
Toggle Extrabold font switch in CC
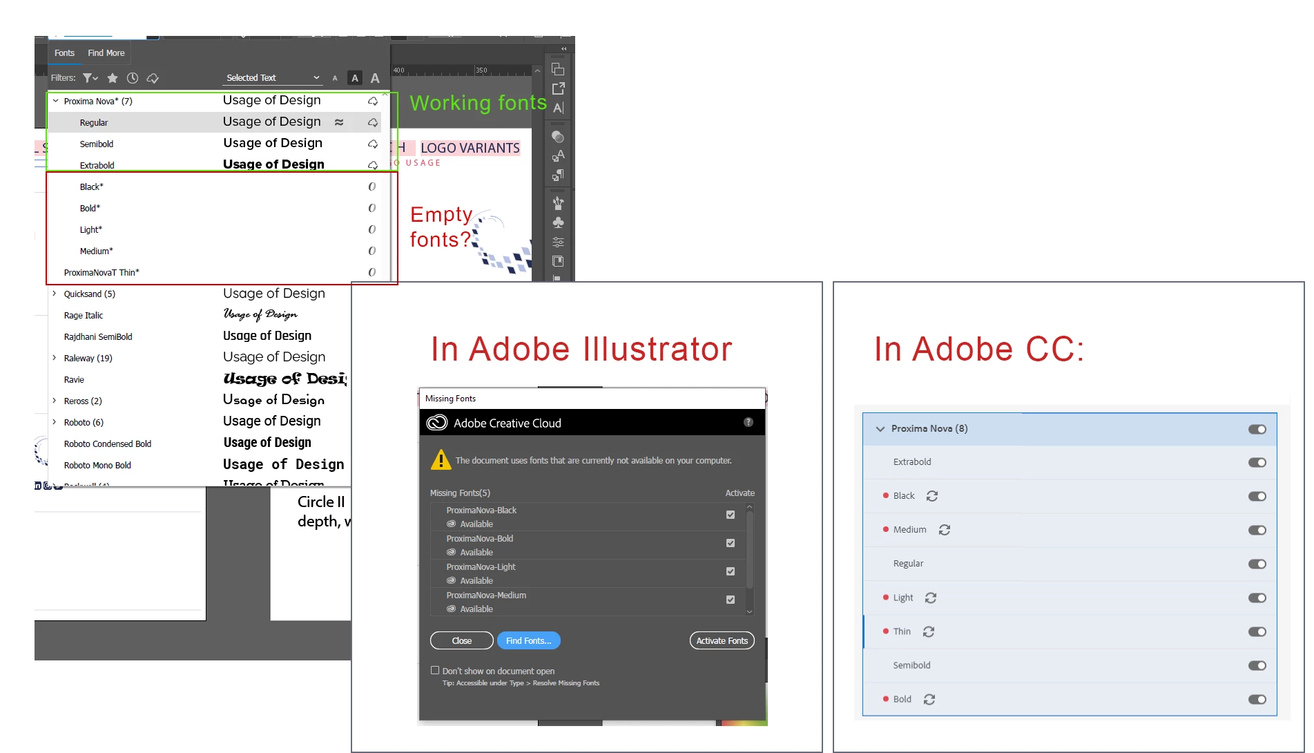click(x=1257, y=462)
